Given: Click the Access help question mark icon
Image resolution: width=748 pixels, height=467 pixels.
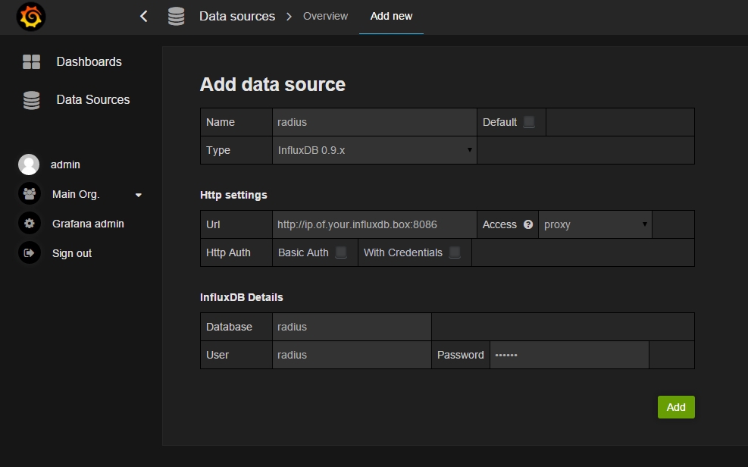Looking at the screenshot, I should pos(528,224).
